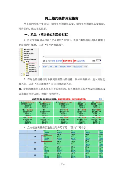Click the floor 05 row header cell
This screenshot has height=176, width=124.
click(35, 137)
